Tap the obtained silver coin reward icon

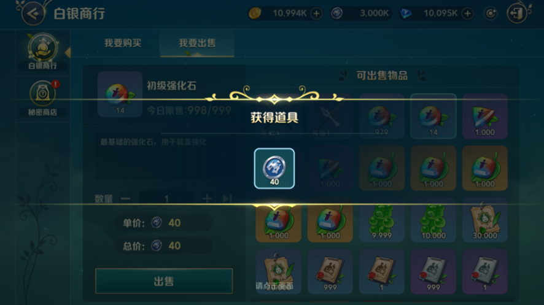pos(274,168)
